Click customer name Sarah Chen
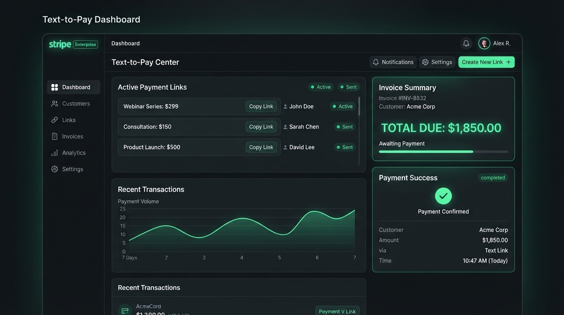 304,127
